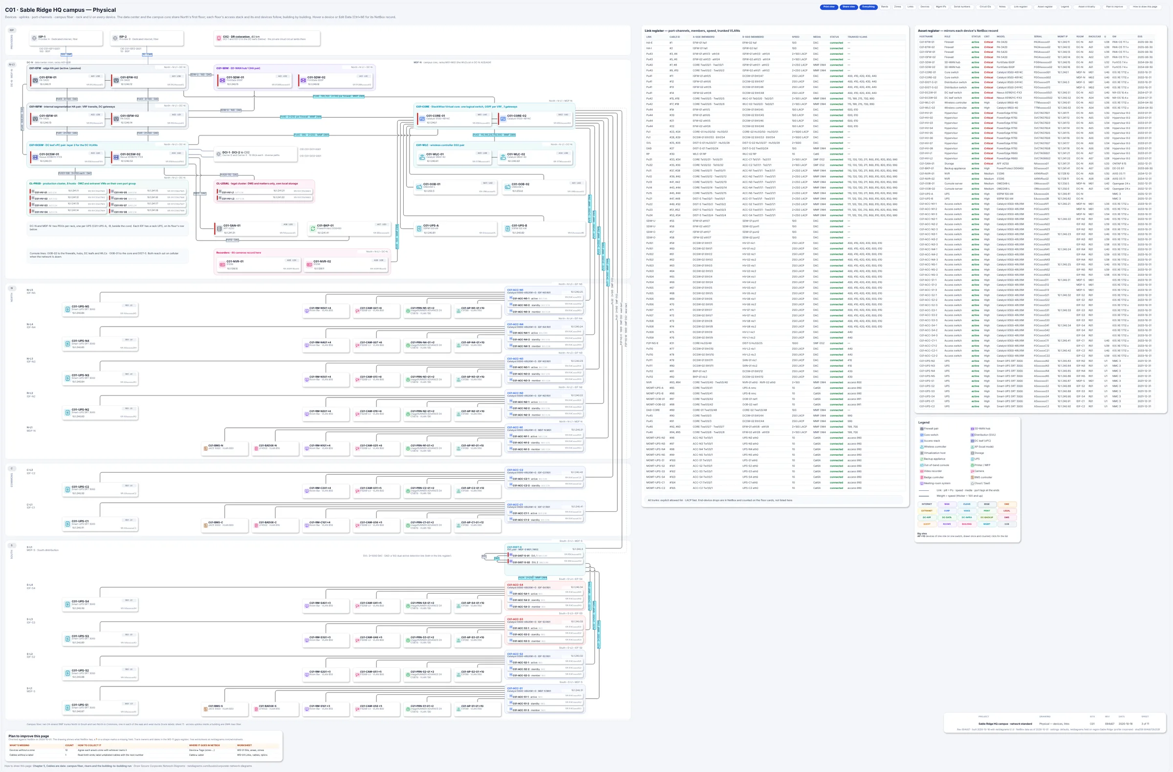Click the C01-BKP-01 backup appliance icon

coord(312,228)
